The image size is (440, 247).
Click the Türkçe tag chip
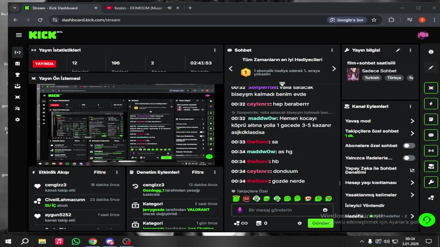click(x=394, y=78)
